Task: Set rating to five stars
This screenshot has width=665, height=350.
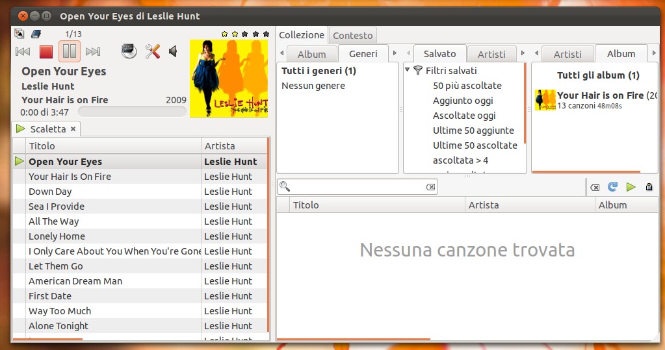Action: click(266, 34)
